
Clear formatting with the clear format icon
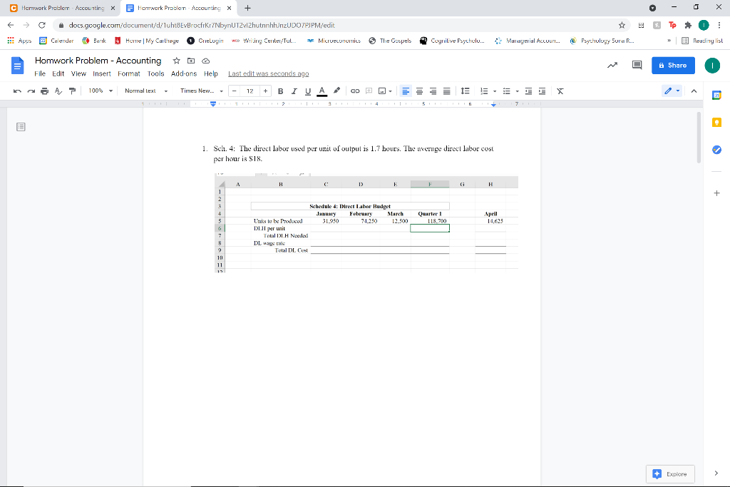pos(560,91)
